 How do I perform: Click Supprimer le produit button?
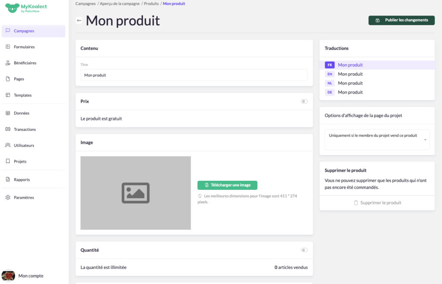[377, 203]
